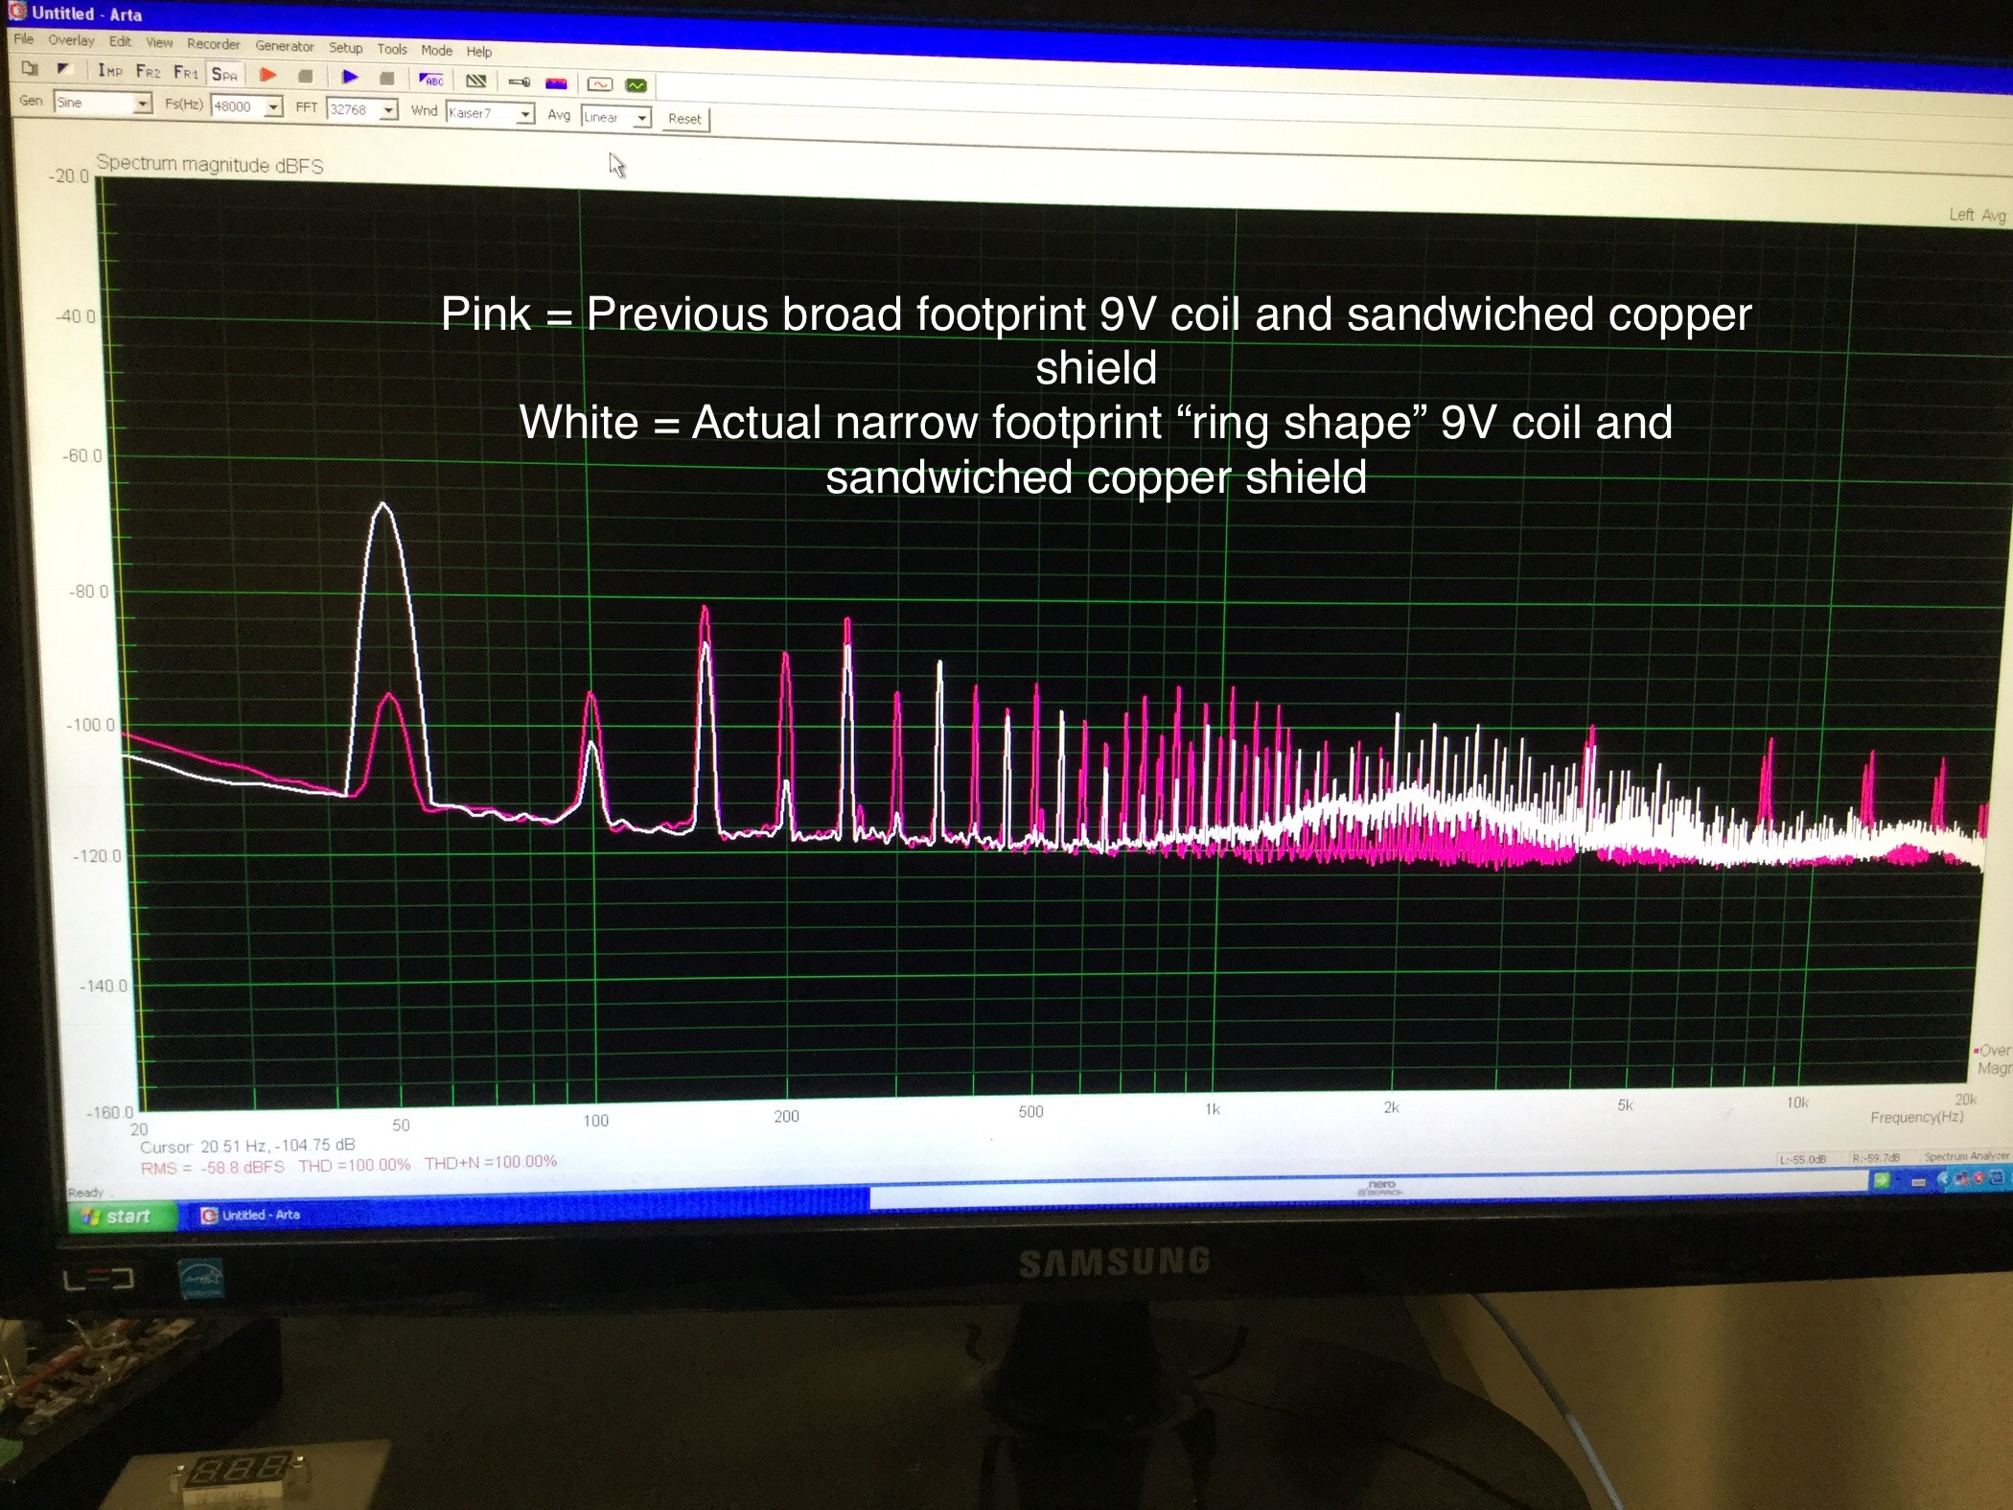Click the black-white contrast toolbar icon
The width and height of the screenshot is (2013, 1510).
pos(65,69)
